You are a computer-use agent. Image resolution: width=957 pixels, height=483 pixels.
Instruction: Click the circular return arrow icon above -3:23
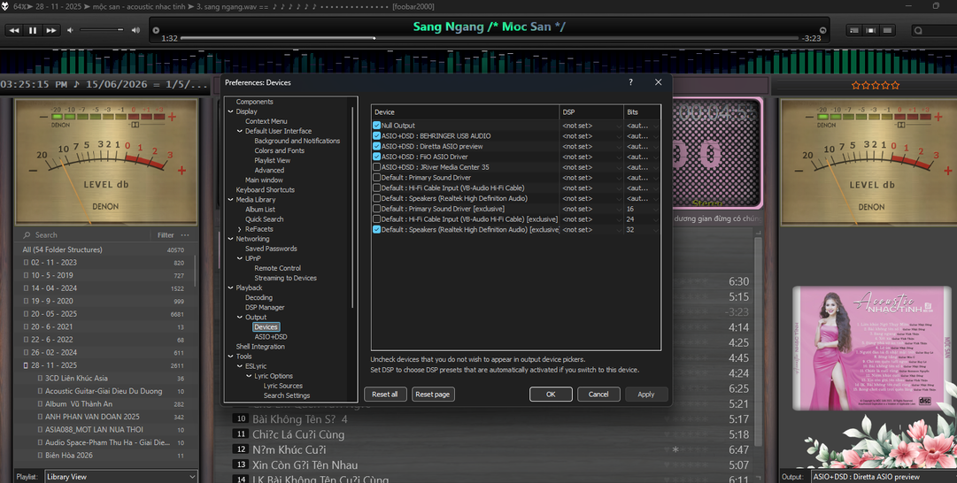[822, 30]
